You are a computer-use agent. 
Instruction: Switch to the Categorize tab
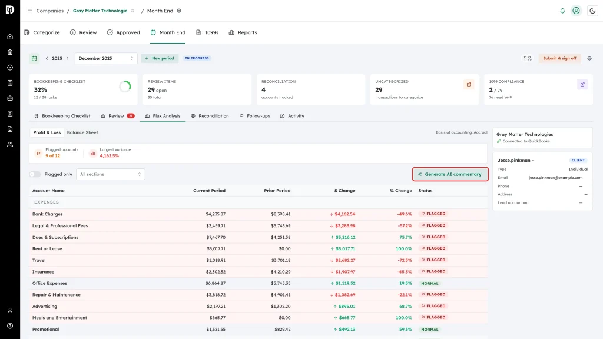point(42,32)
